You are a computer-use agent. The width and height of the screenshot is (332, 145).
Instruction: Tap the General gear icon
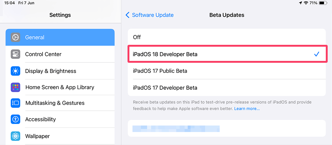tap(16, 37)
